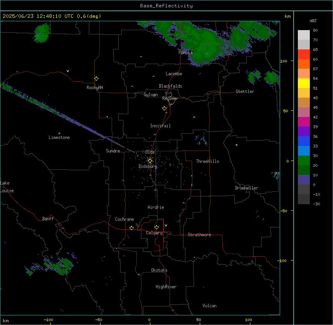Click the Banff town label
Screen dimensions: 333x325
point(48,219)
